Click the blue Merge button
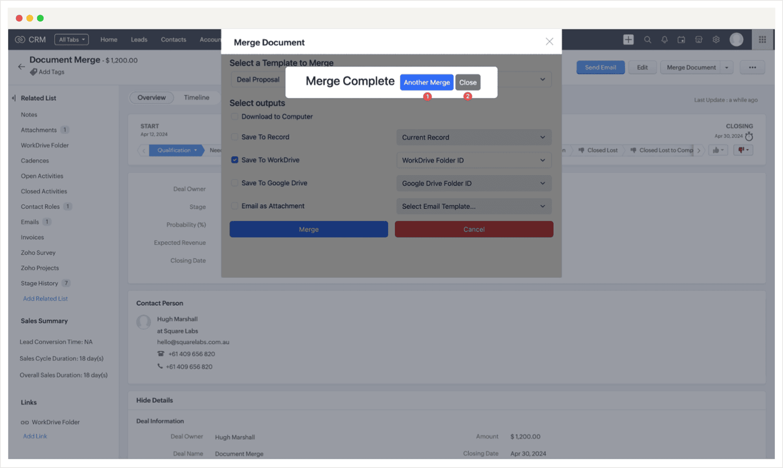Viewport: 783px width, 468px height. coord(309,229)
